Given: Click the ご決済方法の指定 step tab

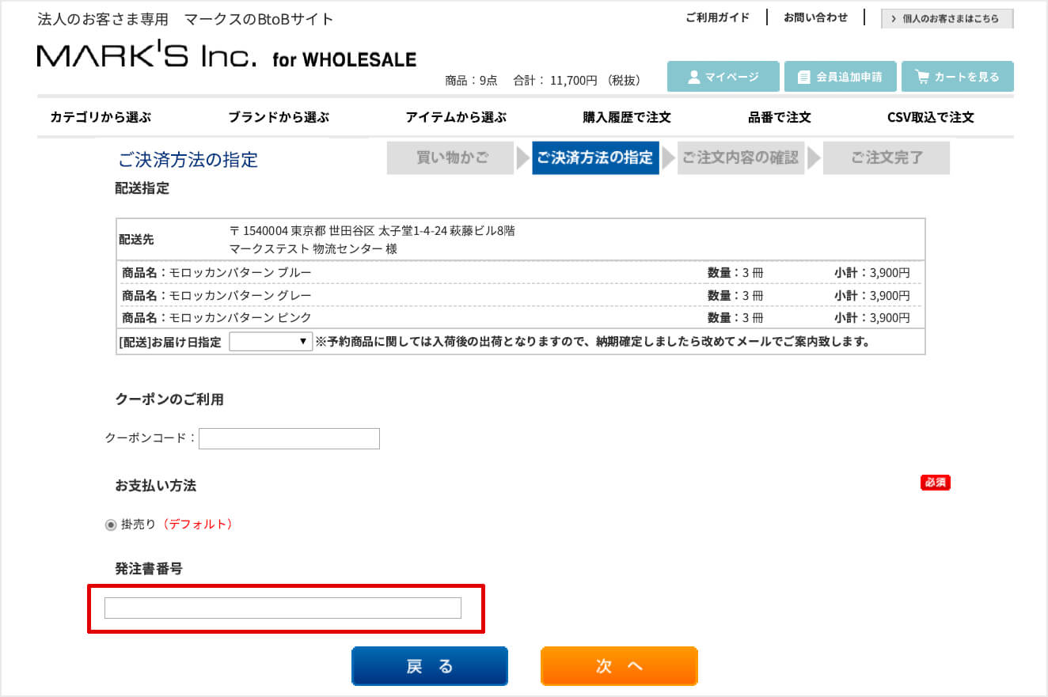Looking at the screenshot, I should (595, 157).
